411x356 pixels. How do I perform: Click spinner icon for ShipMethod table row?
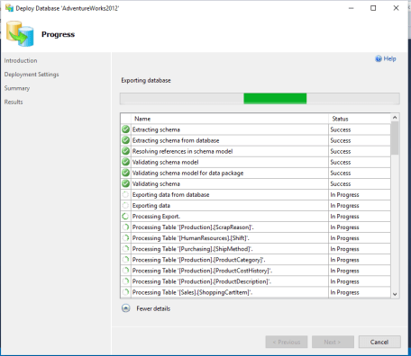coord(125,249)
